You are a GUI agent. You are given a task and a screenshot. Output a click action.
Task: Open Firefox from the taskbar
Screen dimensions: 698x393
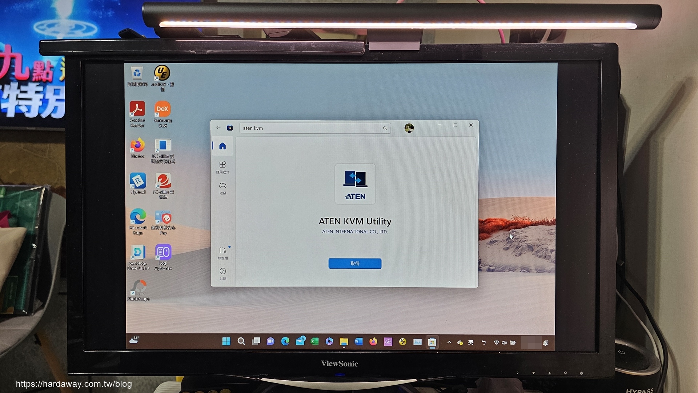(373, 341)
